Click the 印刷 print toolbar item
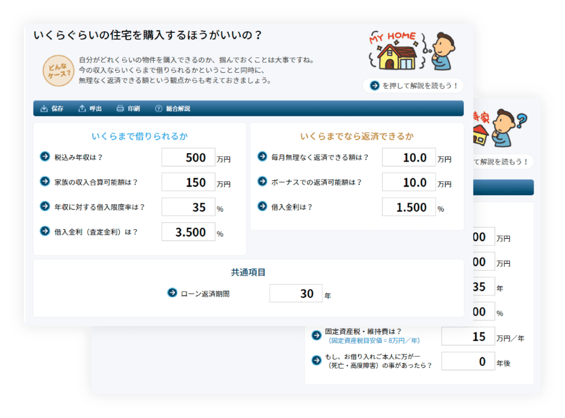The width and height of the screenshot is (565, 418). tap(128, 108)
